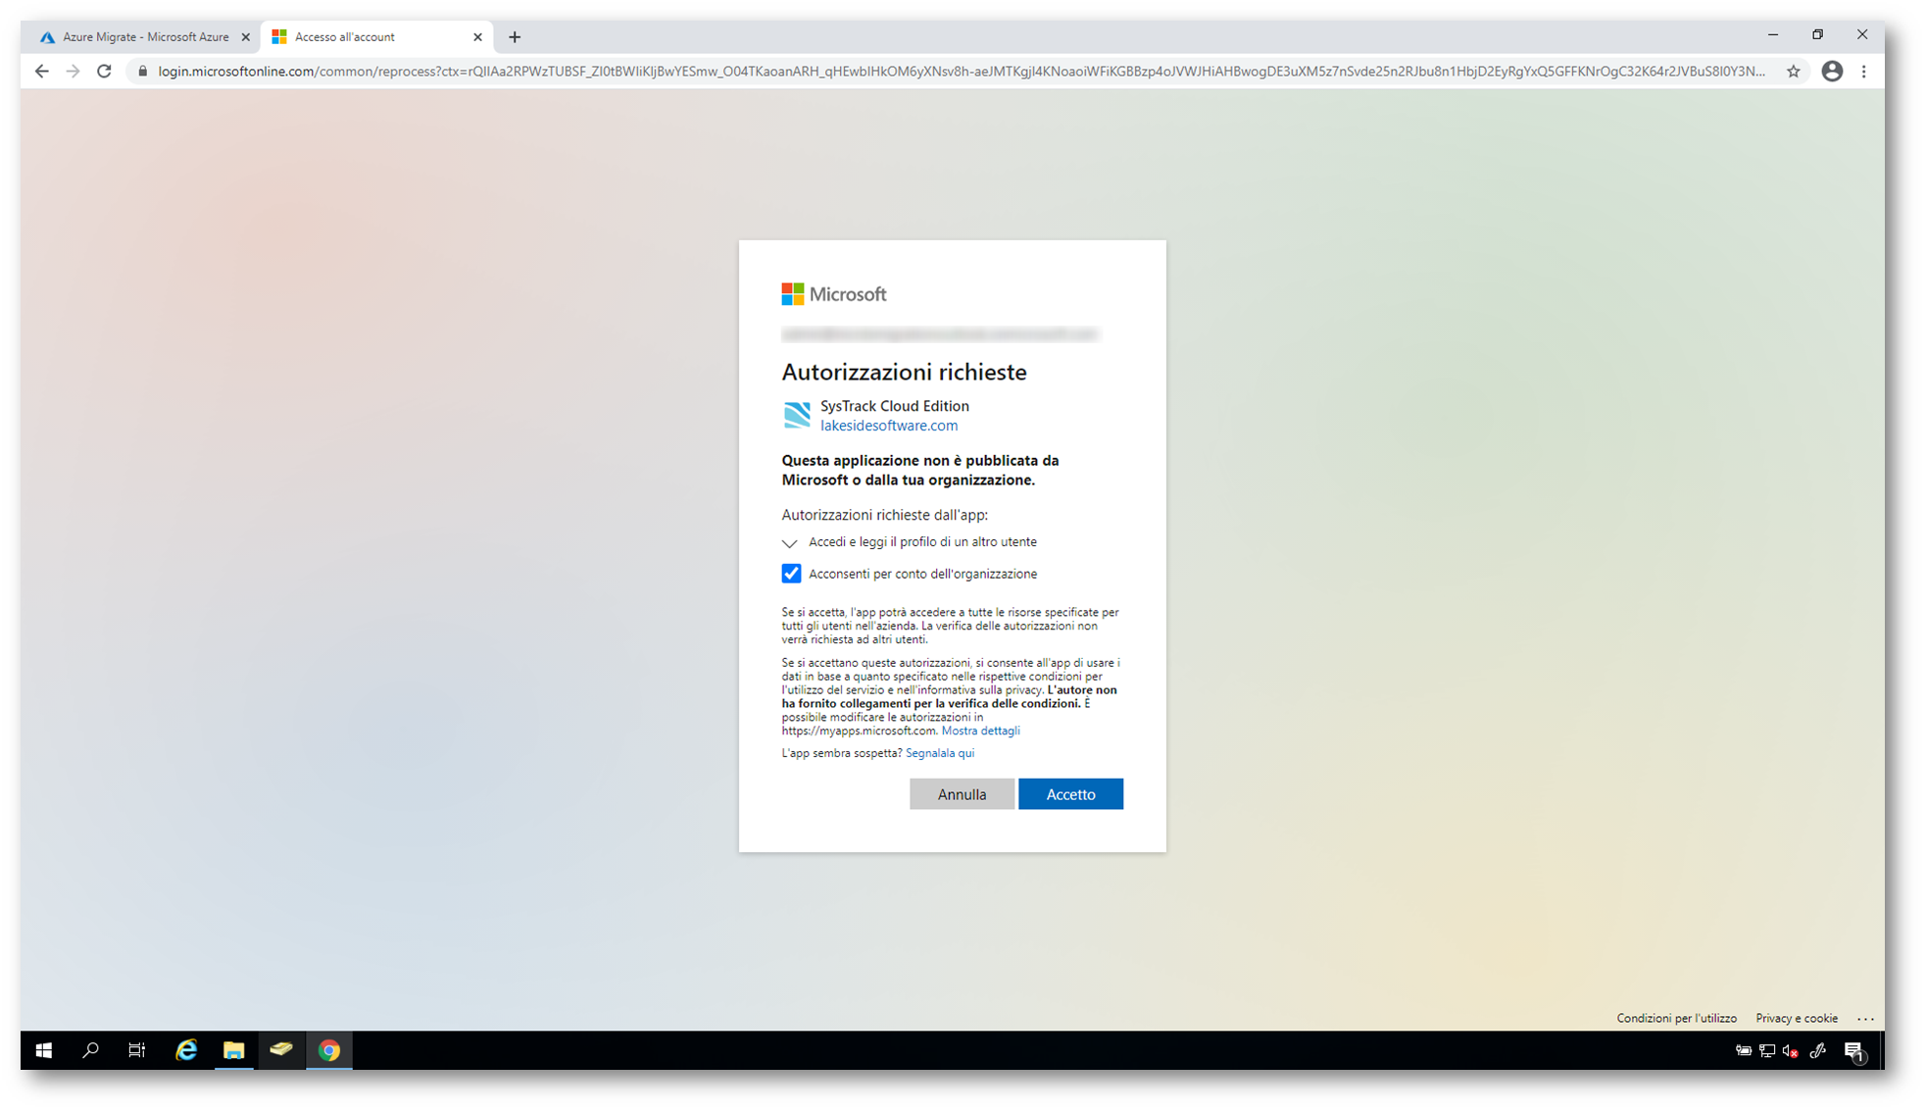Open the Chrome three-dot menu

(x=1863, y=71)
